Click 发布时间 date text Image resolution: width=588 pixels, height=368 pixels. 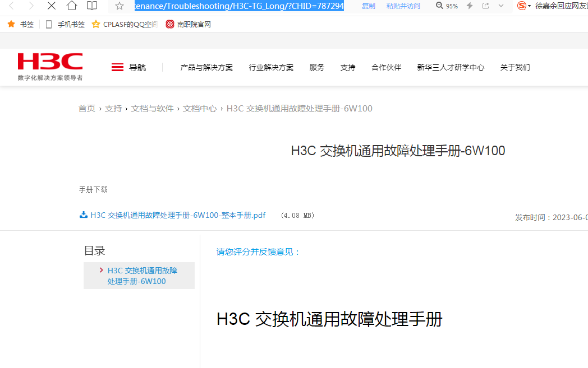point(551,217)
